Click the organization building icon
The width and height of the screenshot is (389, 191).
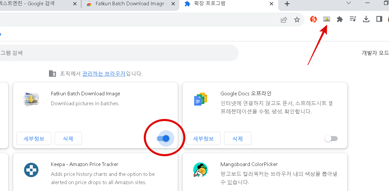pos(52,73)
